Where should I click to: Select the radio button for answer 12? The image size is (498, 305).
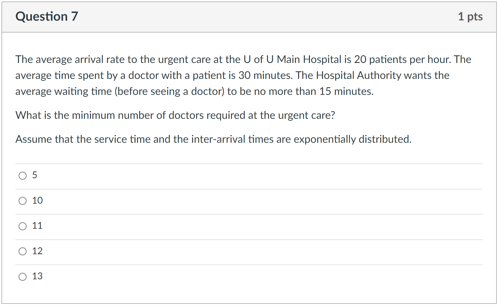coord(22,252)
